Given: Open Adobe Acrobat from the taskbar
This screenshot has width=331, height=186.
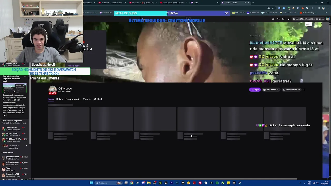Looking at the screenshot, I should pos(194,183).
